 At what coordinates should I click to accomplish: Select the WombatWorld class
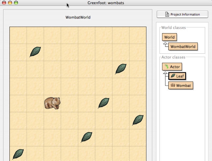click(x=183, y=47)
